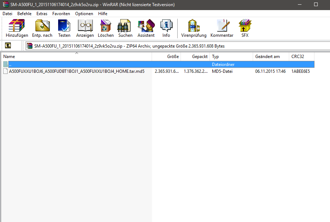Sort by the CRC32 column header
Screen dimensions: 330x222
coord(301,57)
